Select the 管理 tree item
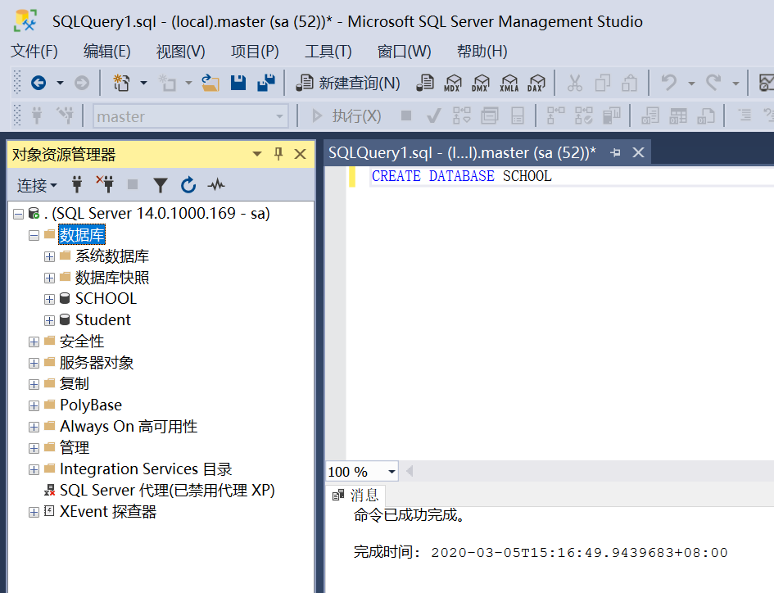The width and height of the screenshot is (774, 593). click(x=75, y=447)
